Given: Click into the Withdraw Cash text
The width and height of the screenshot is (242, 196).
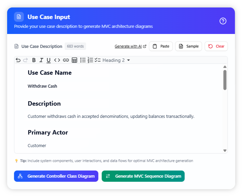Looking at the screenshot, I should pos(42,86).
